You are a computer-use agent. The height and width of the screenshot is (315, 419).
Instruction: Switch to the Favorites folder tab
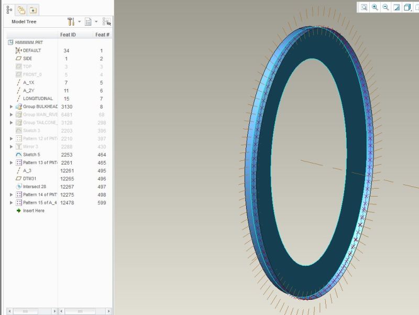click(33, 10)
